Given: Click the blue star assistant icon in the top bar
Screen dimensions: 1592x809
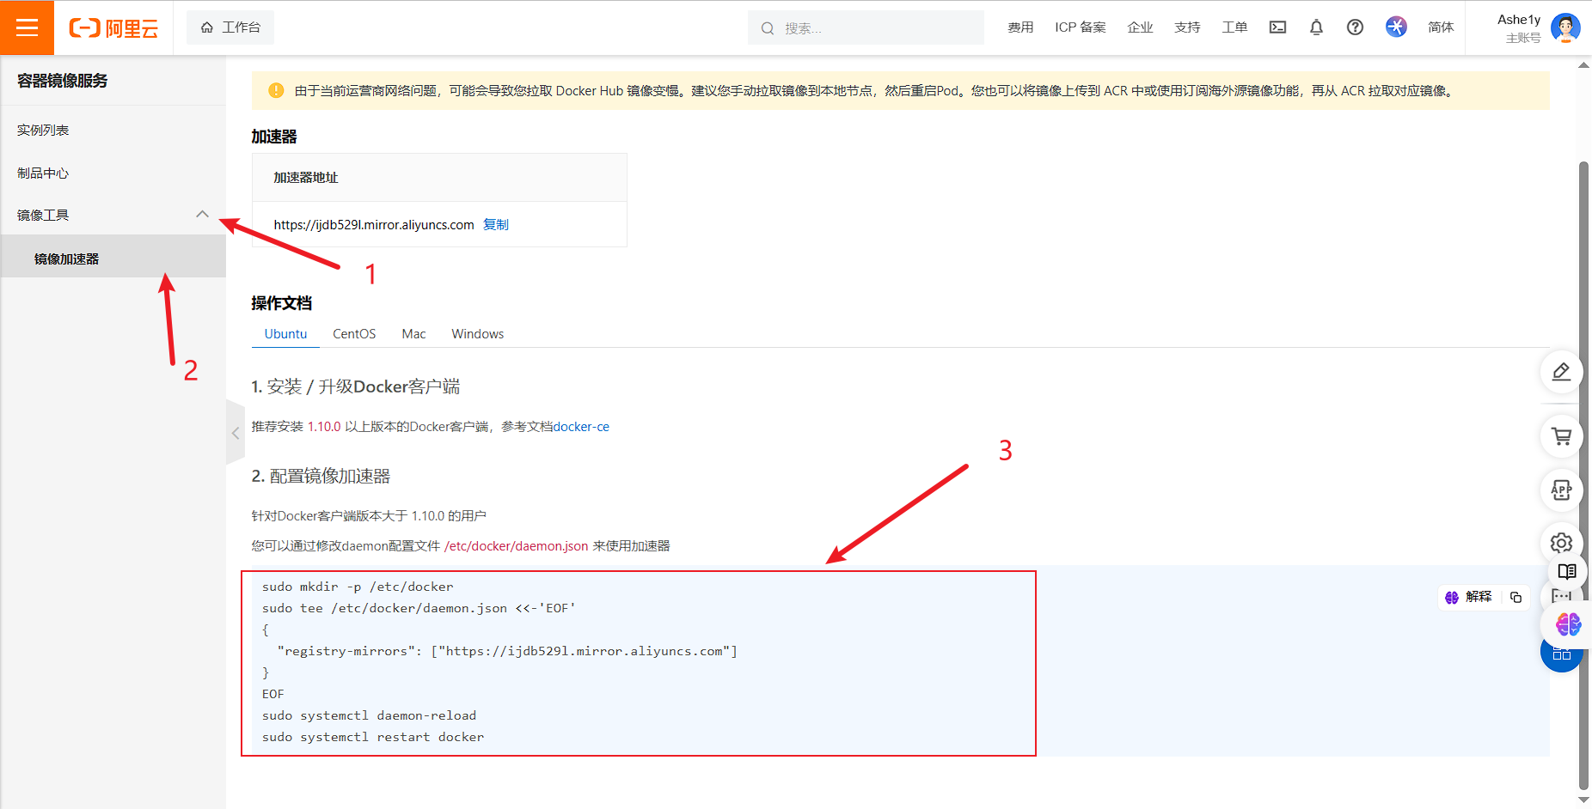Looking at the screenshot, I should [1396, 27].
